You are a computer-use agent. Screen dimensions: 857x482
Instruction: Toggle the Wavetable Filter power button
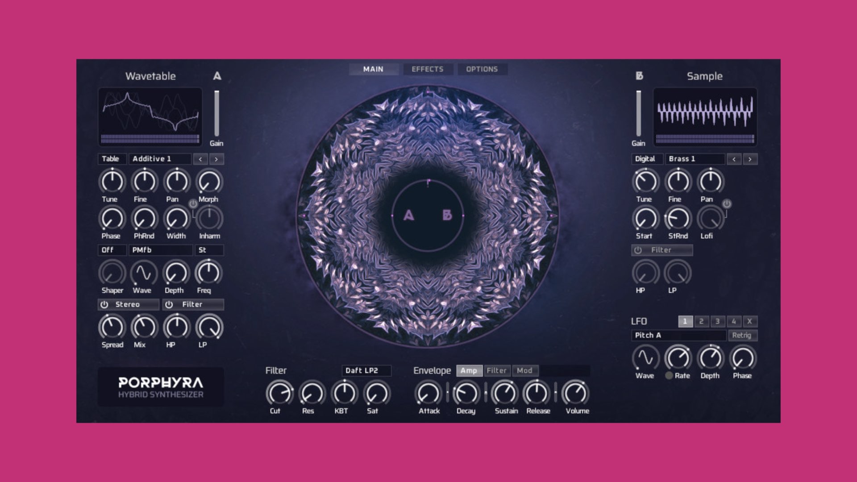click(169, 304)
